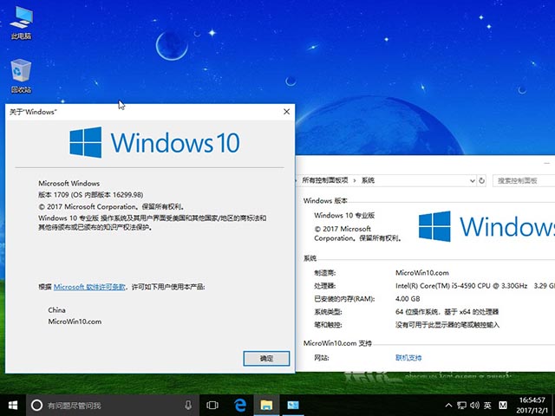Minimize the System control panel window
The image size is (555, 416).
click(546, 163)
